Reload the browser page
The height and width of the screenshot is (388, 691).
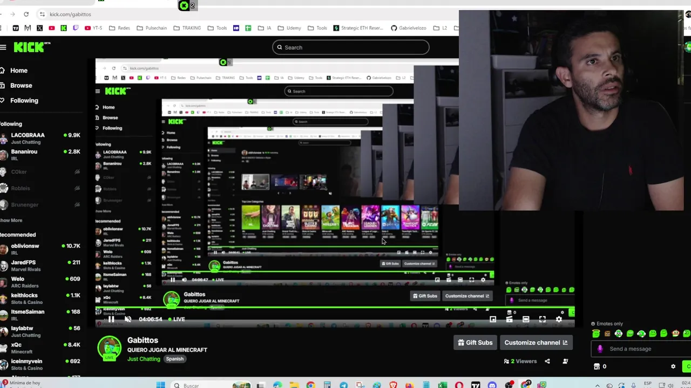click(x=26, y=14)
